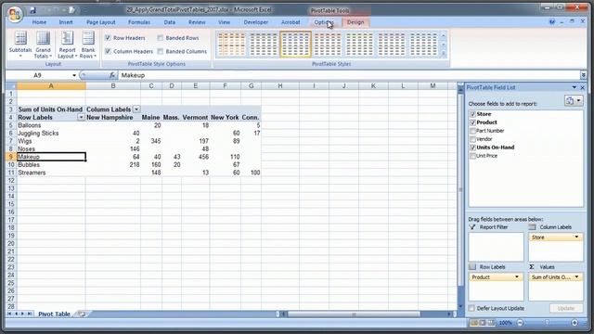Click the zoom in plus button
Image resolution: width=594 pixels, height=334 pixels.
tap(575, 323)
